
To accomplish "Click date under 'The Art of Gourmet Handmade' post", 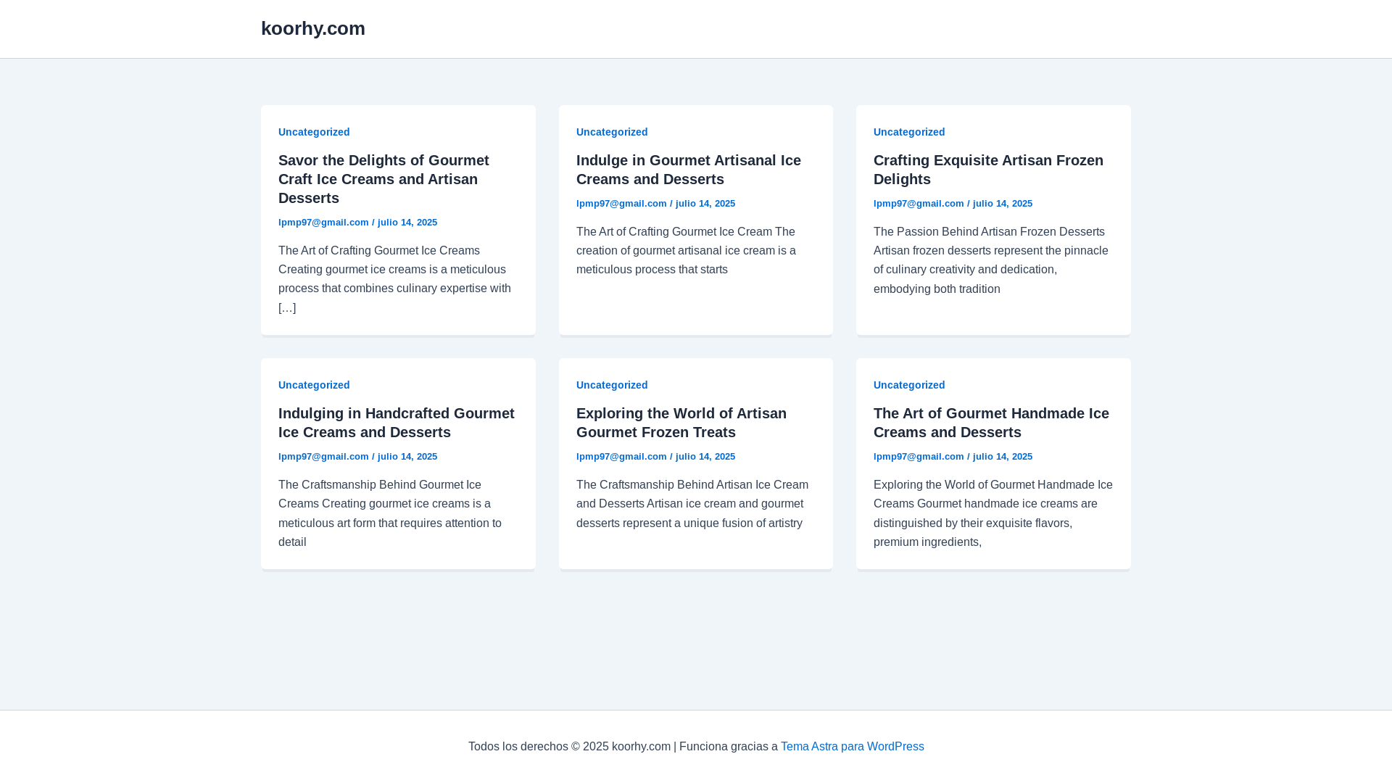I will coord(1003,457).
